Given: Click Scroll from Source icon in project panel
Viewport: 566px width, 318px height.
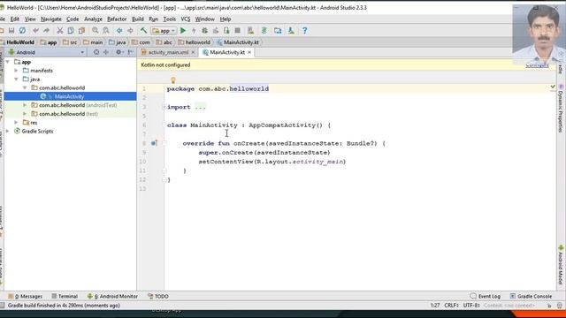Looking at the screenshot, I should click(96, 52).
